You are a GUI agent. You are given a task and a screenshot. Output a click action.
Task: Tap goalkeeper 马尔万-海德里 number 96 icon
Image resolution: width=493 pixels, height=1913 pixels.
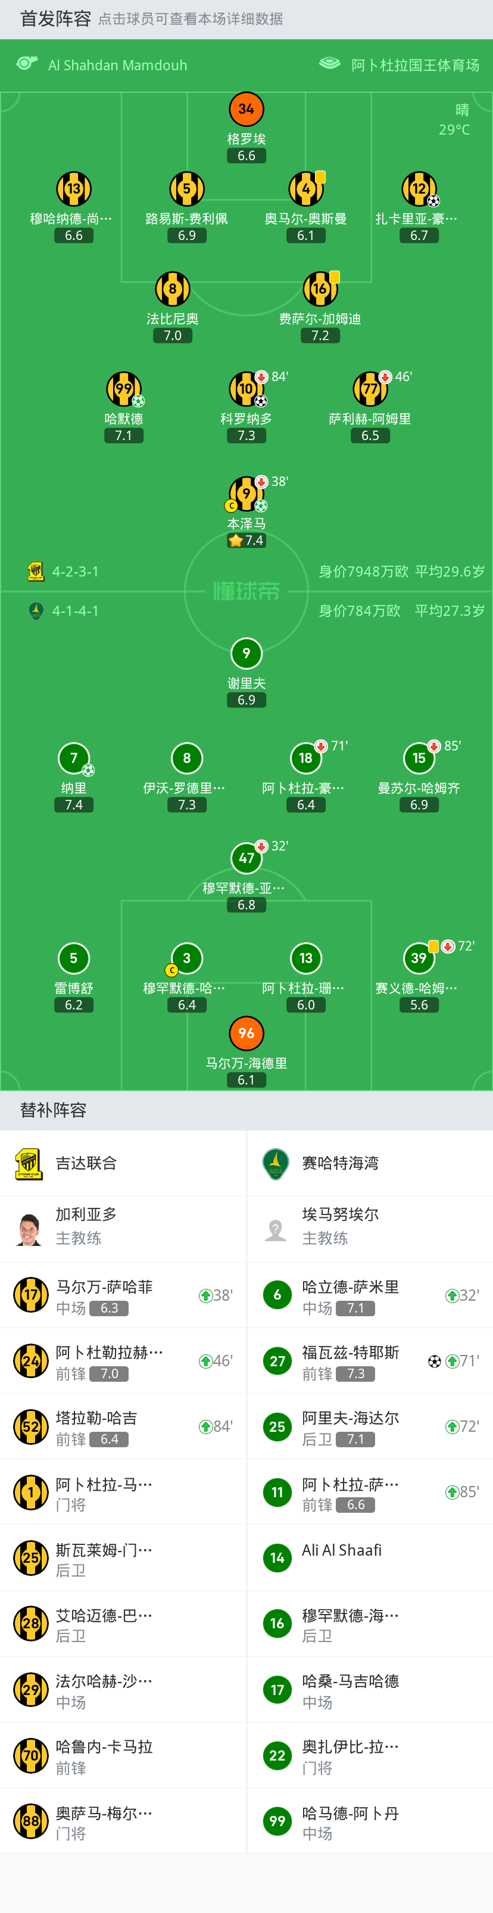[x=246, y=1033]
